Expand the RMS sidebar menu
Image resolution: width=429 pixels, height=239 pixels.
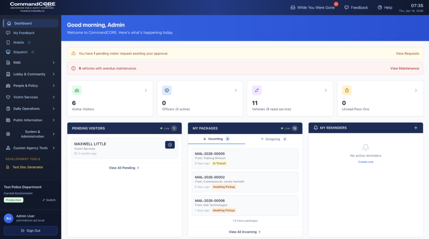(x=30, y=62)
